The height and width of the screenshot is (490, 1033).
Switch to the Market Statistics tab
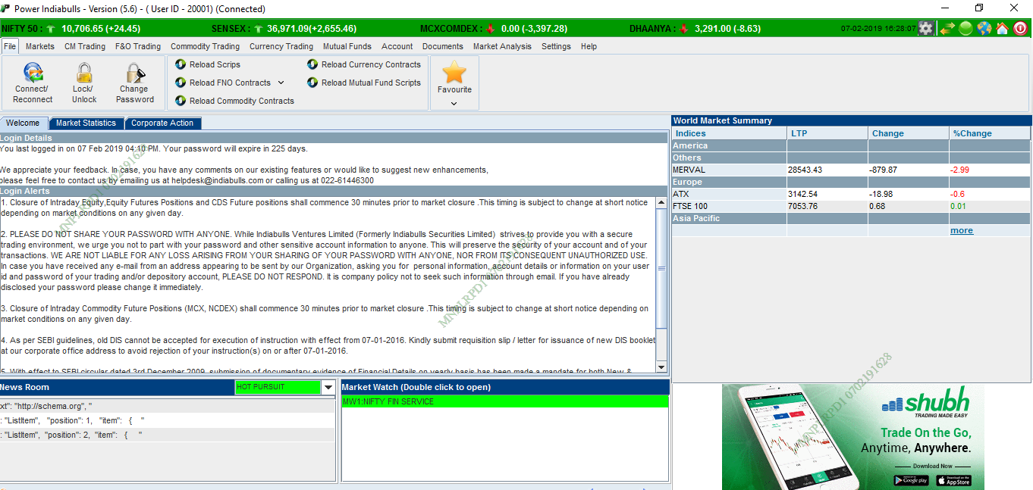(x=86, y=123)
